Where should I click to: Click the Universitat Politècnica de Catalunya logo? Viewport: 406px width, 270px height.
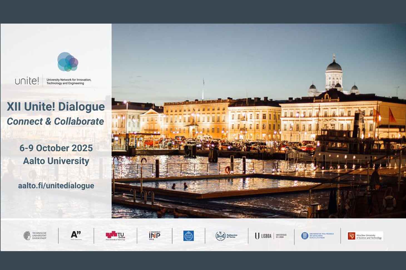coord(317,236)
